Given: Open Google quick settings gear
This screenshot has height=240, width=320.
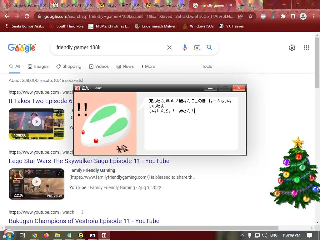Looking at the screenshot, I should 292,48.
